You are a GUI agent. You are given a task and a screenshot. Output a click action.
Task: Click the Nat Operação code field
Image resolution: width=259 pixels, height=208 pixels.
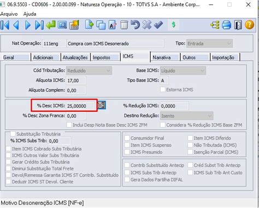click(54, 43)
